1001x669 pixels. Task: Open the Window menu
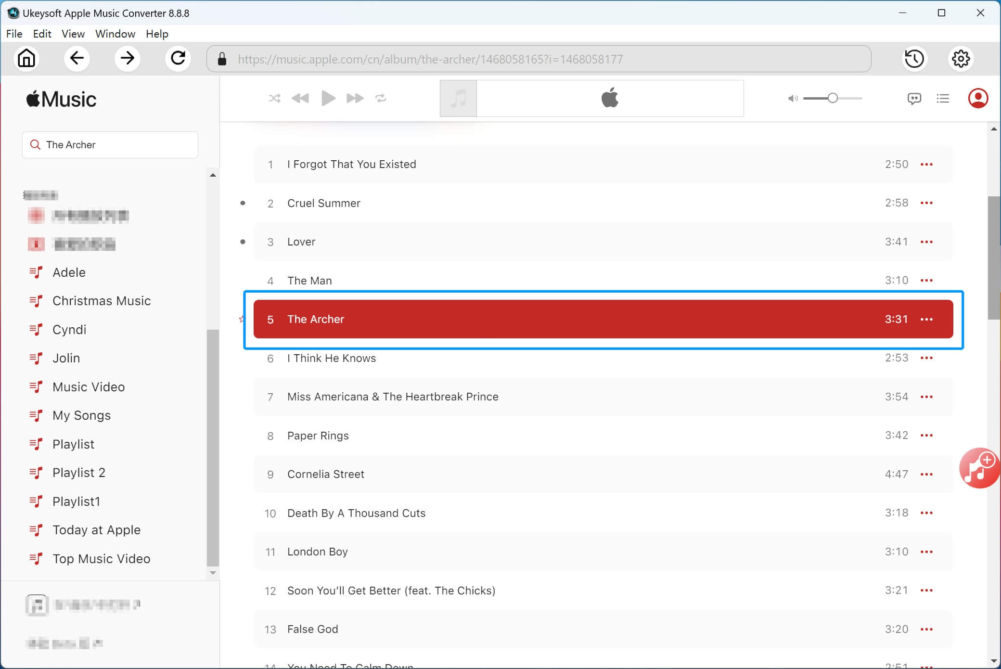tap(115, 34)
